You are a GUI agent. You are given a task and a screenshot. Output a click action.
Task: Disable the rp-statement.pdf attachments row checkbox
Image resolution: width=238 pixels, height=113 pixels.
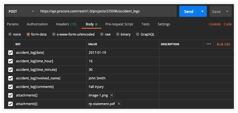point(10,104)
